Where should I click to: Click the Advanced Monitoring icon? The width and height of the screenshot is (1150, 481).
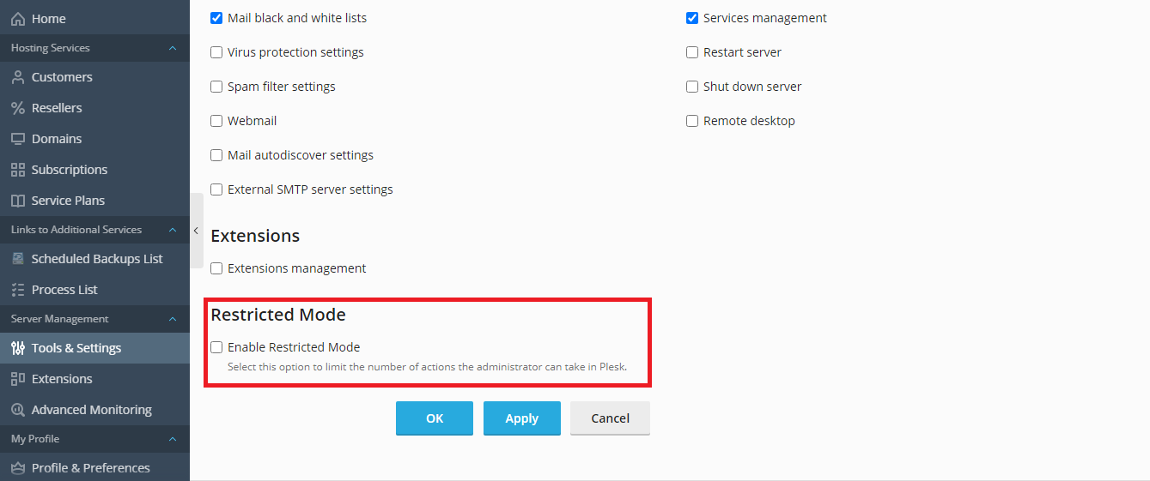tap(17, 410)
